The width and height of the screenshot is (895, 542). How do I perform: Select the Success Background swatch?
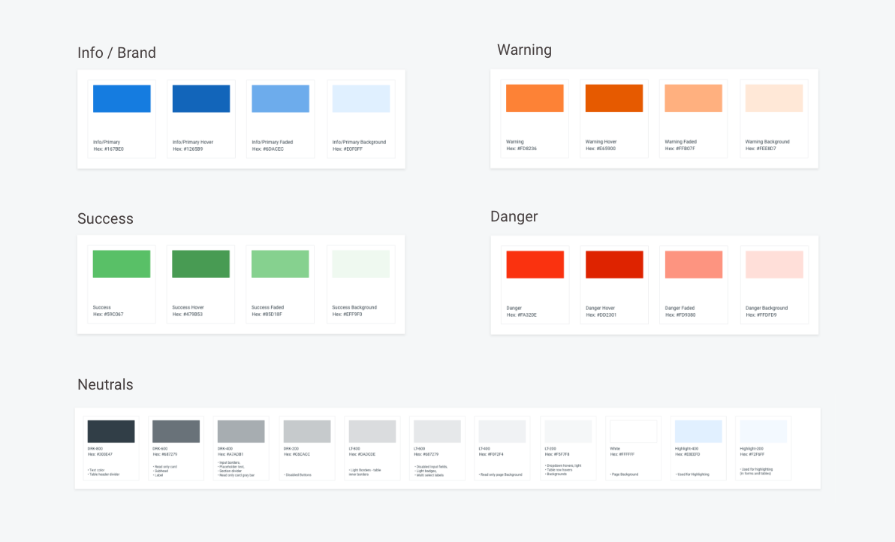coord(360,264)
